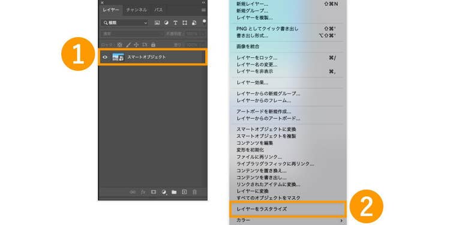
Task: Create new fill or adjustment layer icon
Action: click(x=164, y=192)
